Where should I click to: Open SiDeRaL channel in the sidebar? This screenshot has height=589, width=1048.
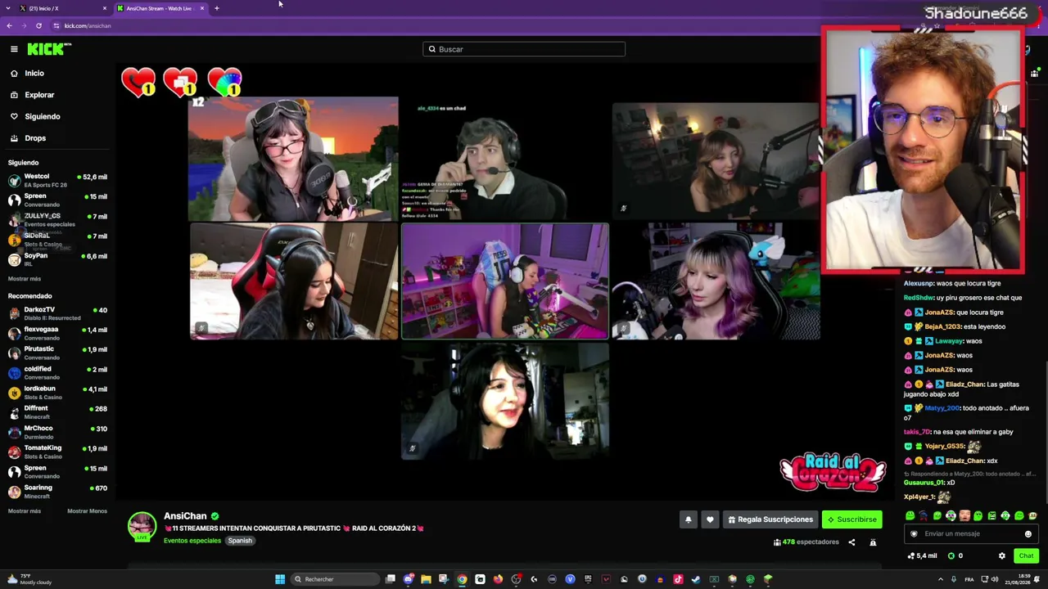(x=57, y=239)
